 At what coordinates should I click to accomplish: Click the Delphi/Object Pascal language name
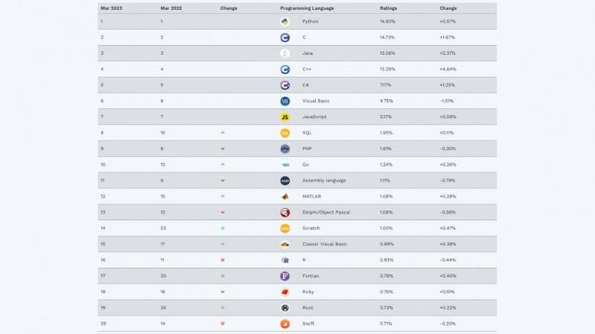pos(326,212)
